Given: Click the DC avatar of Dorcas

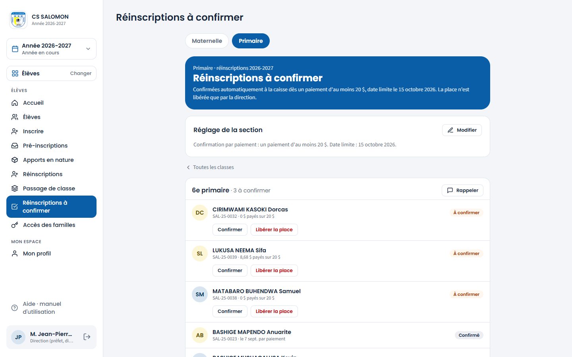Looking at the screenshot, I should tap(200, 213).
